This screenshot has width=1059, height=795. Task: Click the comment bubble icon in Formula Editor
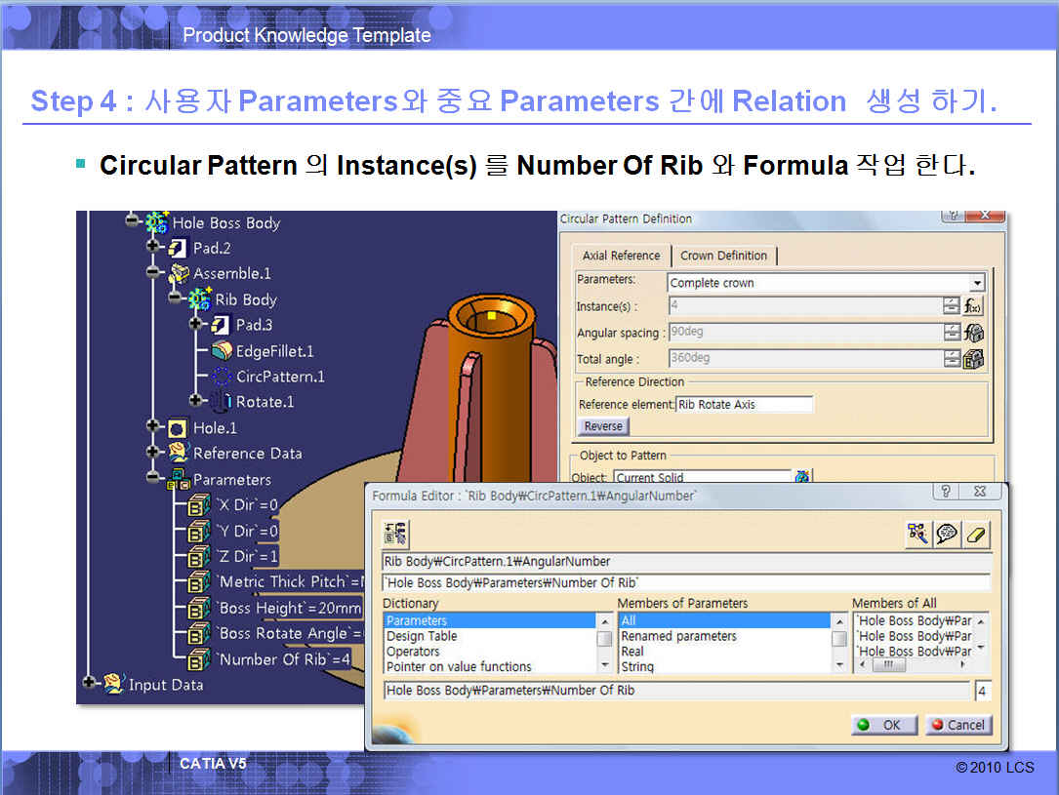[x=947, y=534]
